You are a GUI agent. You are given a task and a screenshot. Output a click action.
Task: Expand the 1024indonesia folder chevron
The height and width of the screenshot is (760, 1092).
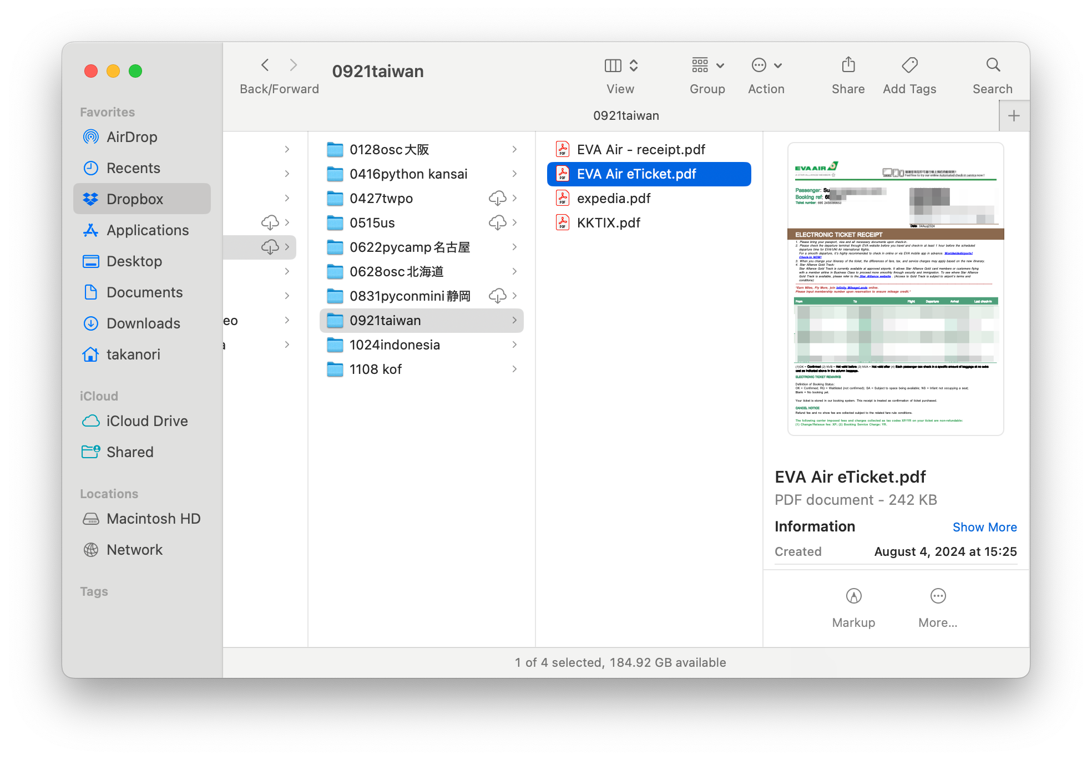coord(514,344)
